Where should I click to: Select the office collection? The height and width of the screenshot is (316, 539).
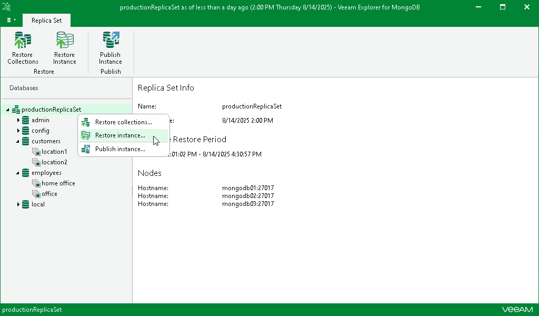(x=49, y=194)
